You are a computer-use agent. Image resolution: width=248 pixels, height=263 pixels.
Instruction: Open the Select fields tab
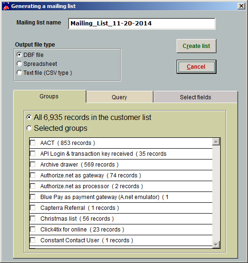(x=195, y=97)
